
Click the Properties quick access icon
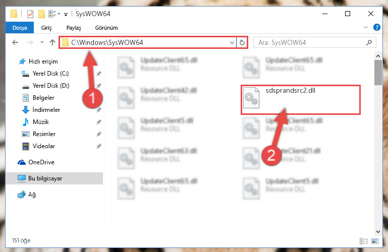(30, 14)
